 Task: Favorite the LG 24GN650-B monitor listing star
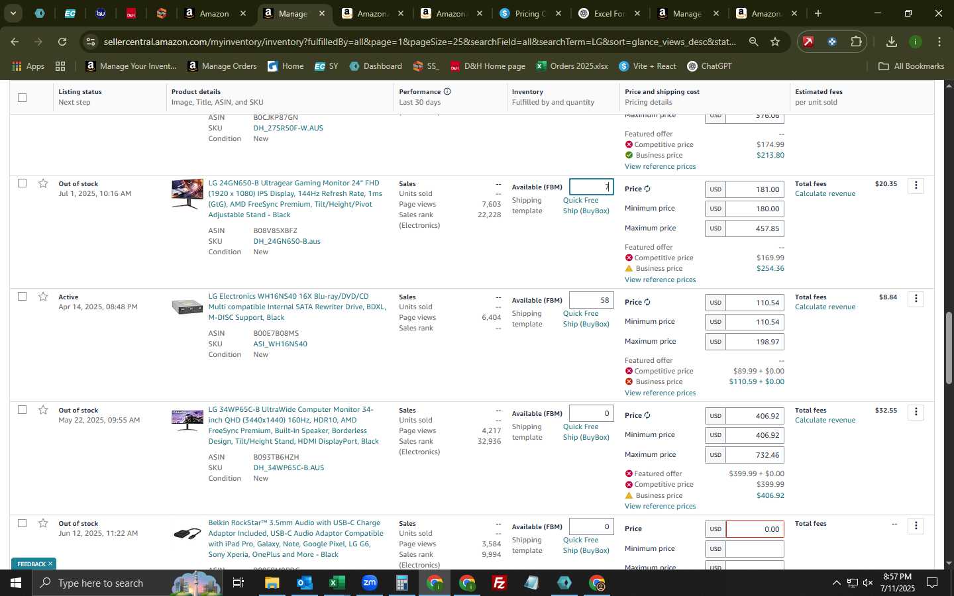click(x=43, y=183)
